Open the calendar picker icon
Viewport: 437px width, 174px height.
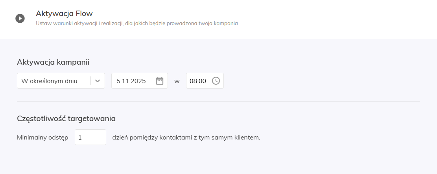click(160, 81)
